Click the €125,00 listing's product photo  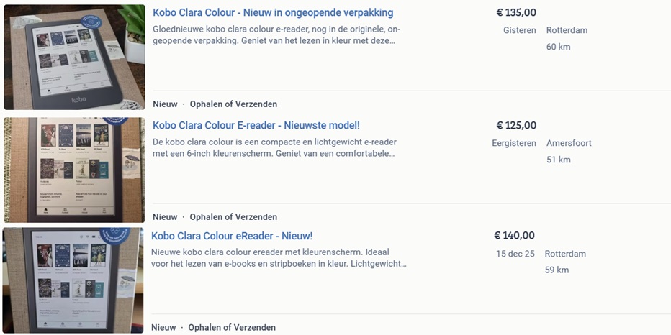74,170
